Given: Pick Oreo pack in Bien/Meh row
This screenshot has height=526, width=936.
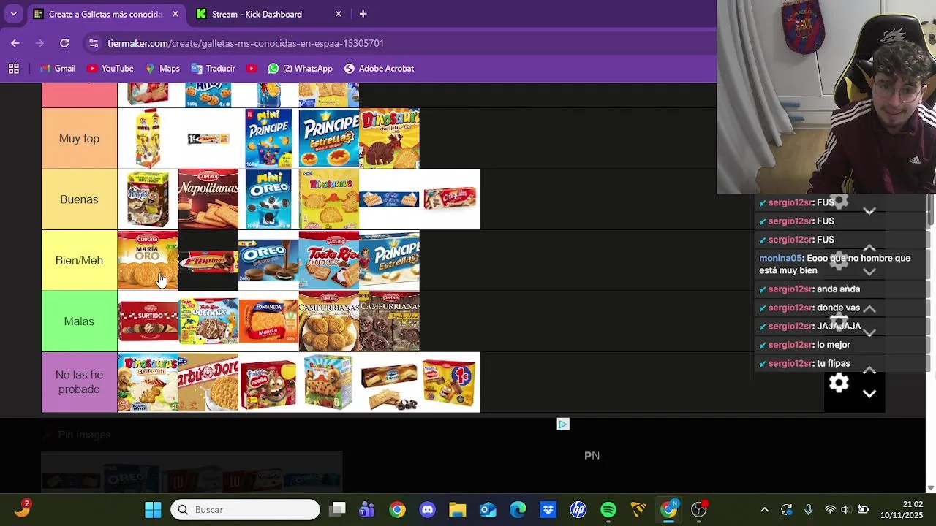Looking at the screenshot, I should point(268,261).
